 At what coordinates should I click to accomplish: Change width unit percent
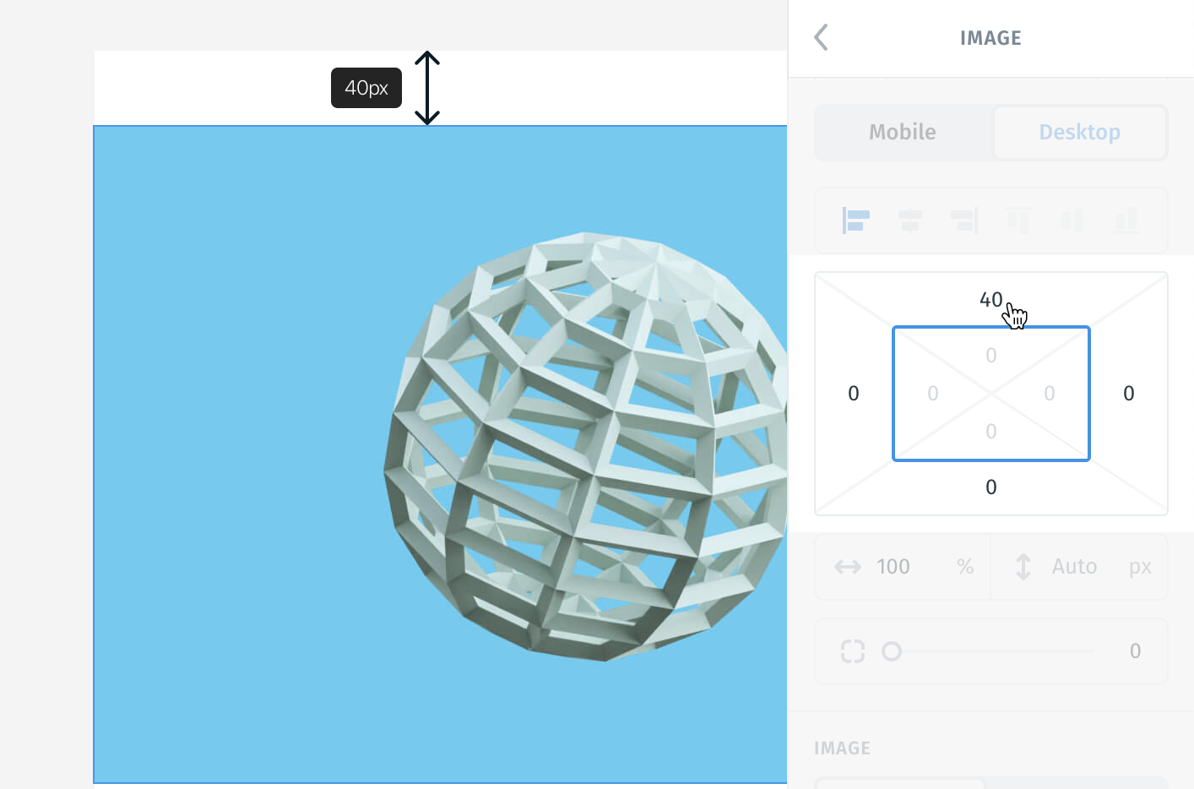pos(965,566)
